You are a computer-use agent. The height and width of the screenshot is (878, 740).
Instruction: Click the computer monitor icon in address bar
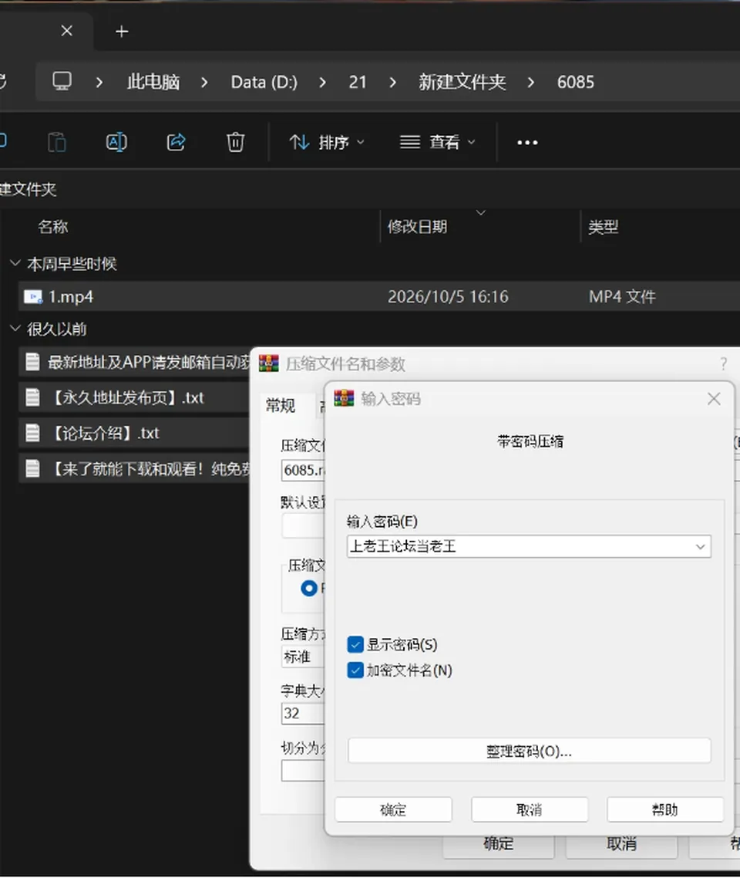[x=62, y=82]
